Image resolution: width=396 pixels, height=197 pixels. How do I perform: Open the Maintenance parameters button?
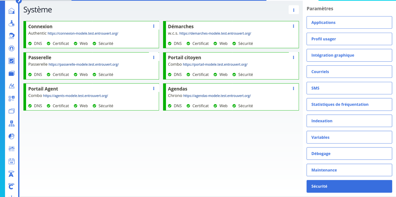click(349, 170)
